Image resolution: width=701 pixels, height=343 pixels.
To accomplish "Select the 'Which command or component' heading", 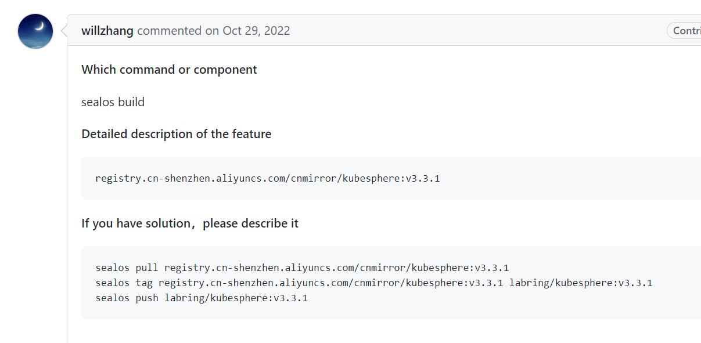I will [168, 69].
